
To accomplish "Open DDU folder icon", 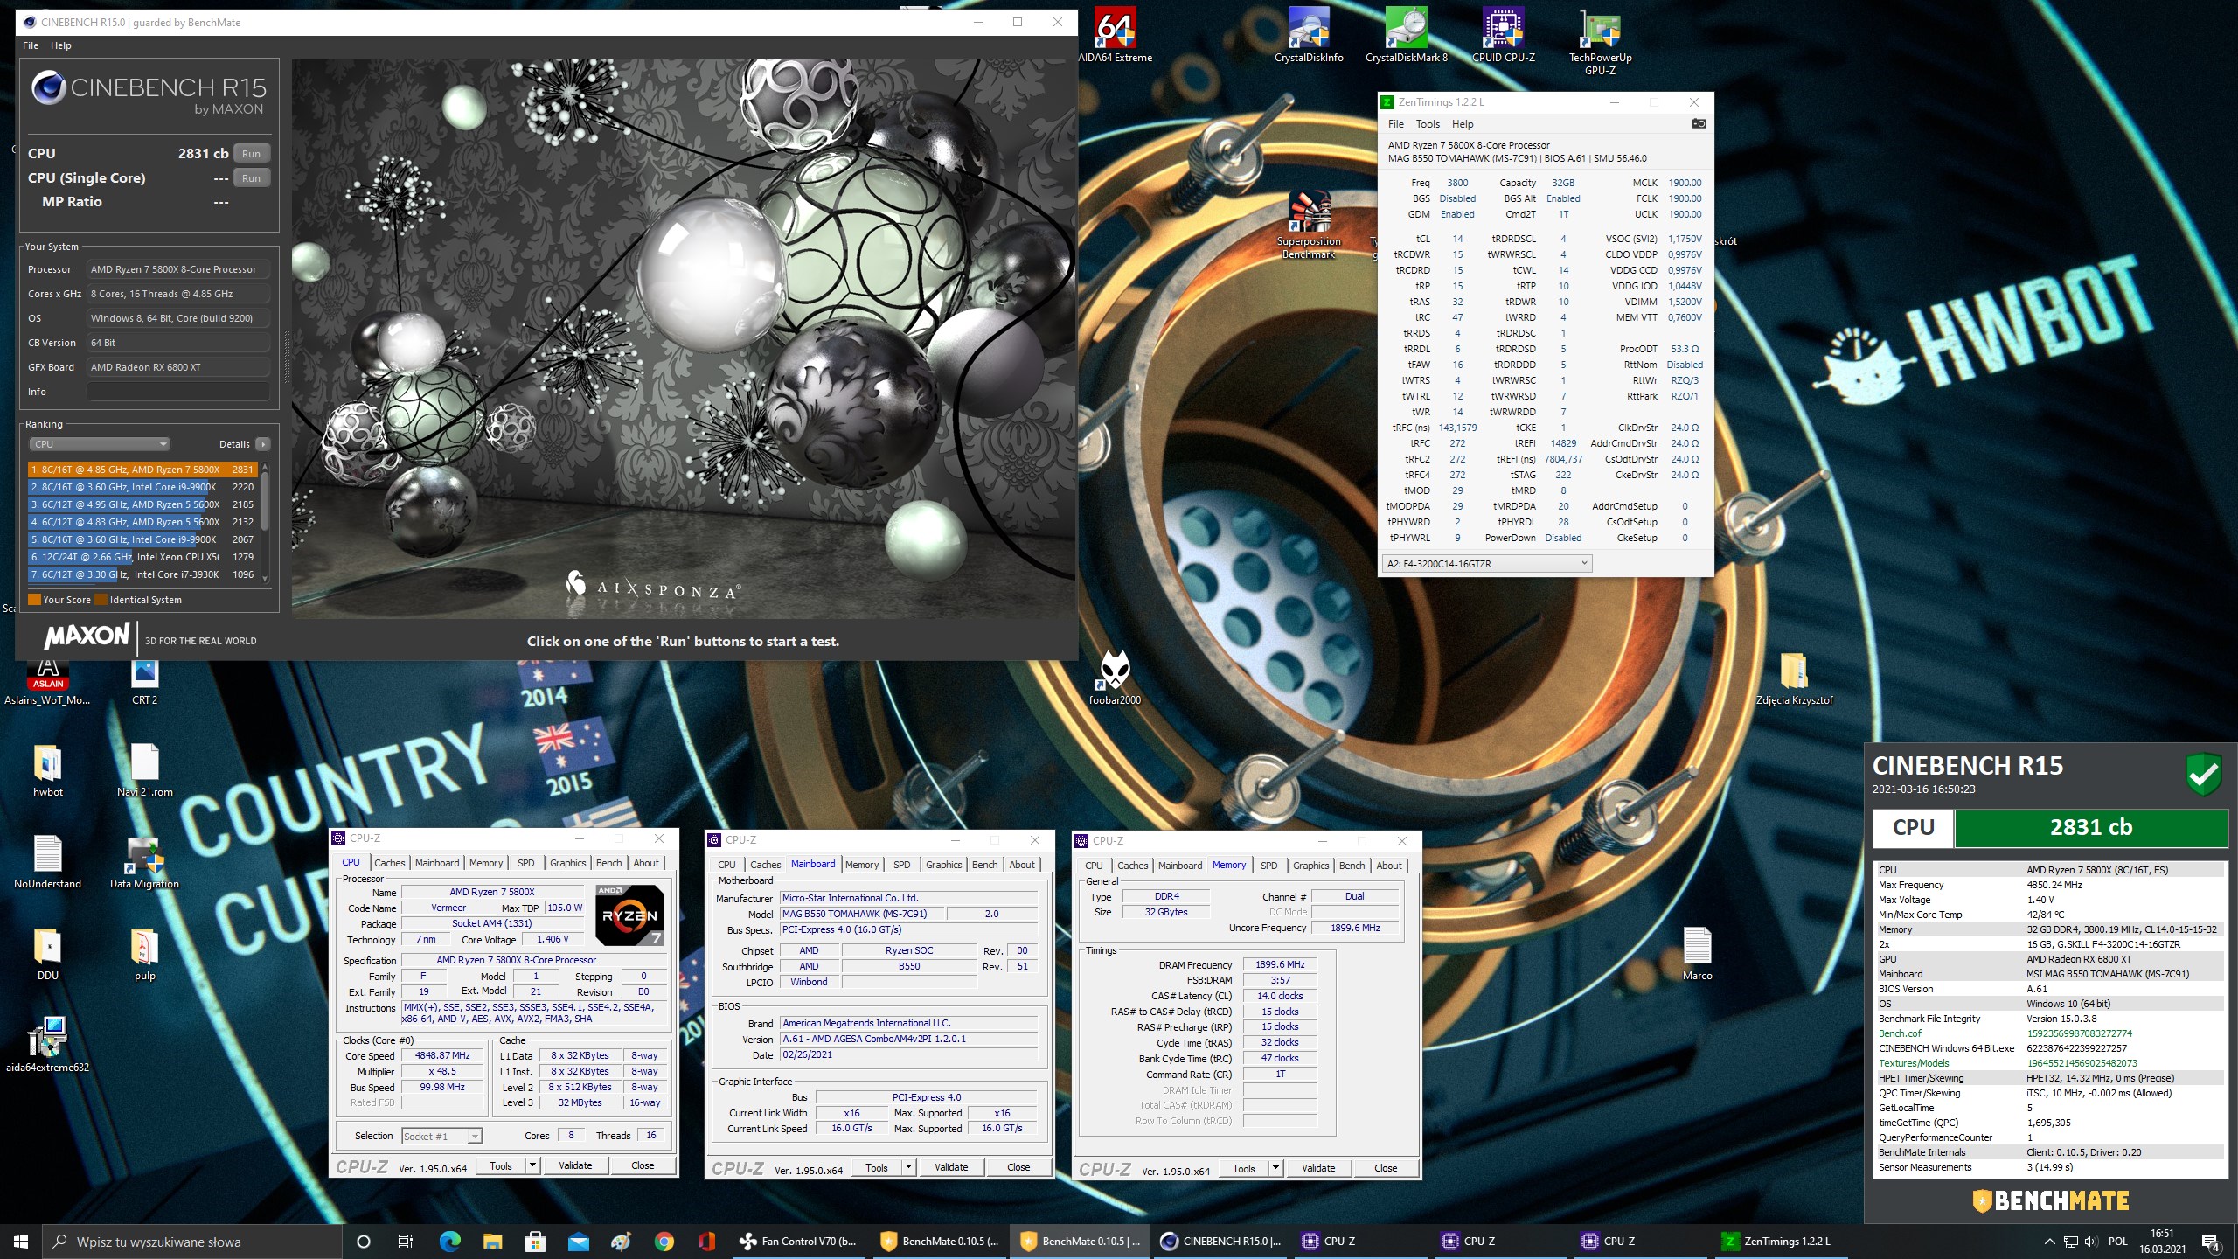I will coord(48,953).
